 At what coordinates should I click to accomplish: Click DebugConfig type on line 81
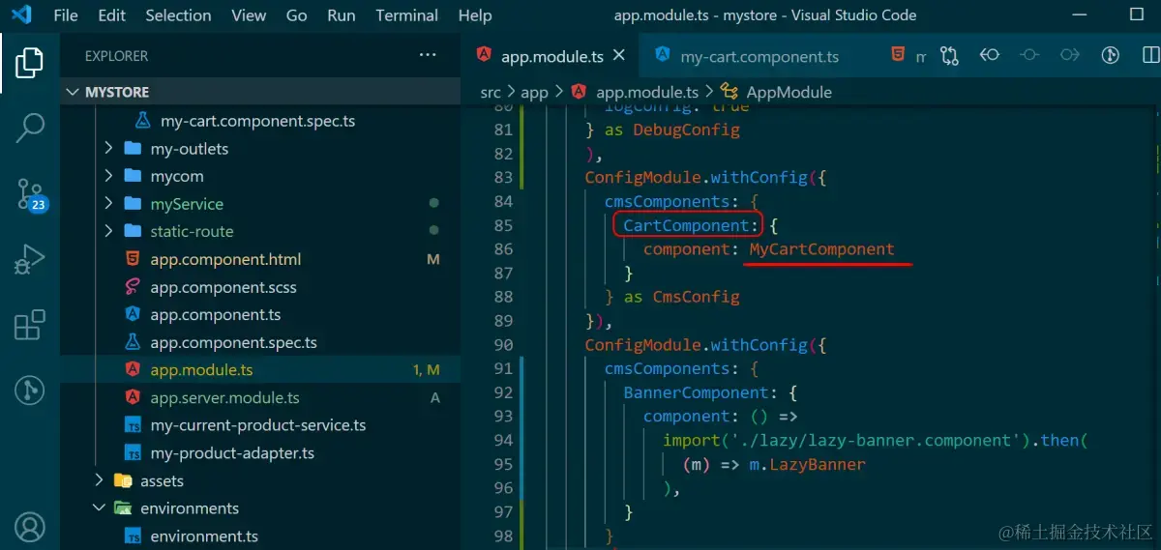686,130
